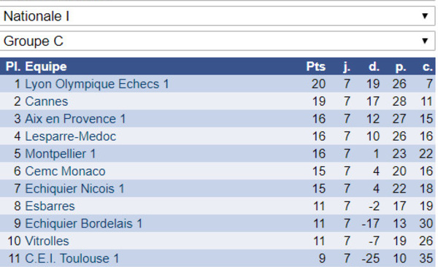This screenshot has height=267, width=438.
Task: Open the Cannes team link
Action: pyautogui.click(x=47, y=101)
